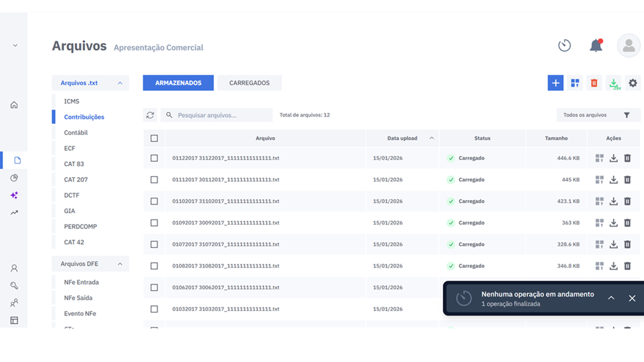Open the trending line chart sidebar icon

pos(14,212)
